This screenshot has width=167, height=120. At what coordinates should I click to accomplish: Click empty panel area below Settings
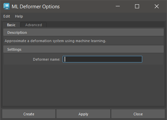[x=83, y=85]
